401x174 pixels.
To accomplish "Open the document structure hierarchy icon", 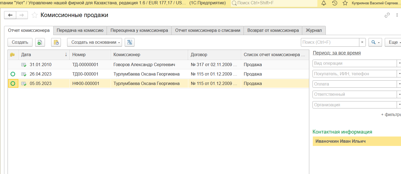I will pos(130,42).
